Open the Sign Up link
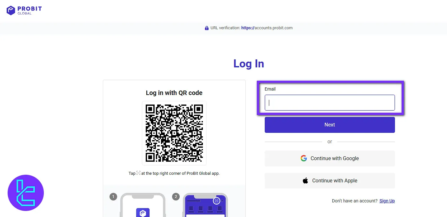The image size is (447, 217). [x=387, y=201]
